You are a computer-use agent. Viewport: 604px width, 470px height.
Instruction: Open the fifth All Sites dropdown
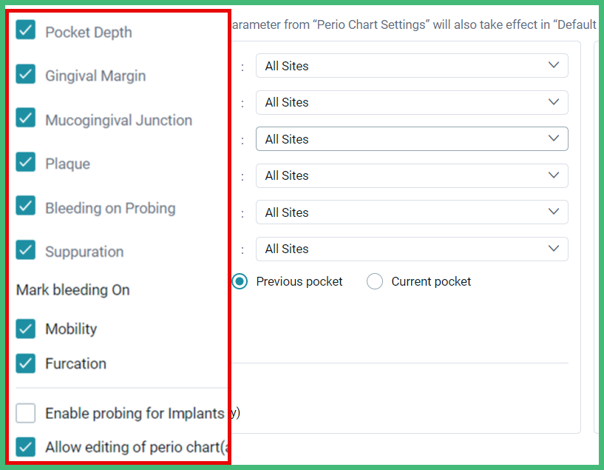411,212
